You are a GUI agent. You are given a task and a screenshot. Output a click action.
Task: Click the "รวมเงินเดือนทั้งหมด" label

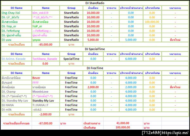pyautogui.click(x=16, y=123)
